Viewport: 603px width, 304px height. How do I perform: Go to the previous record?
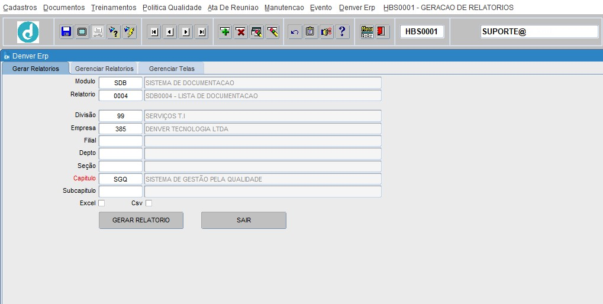coord(170,32)
